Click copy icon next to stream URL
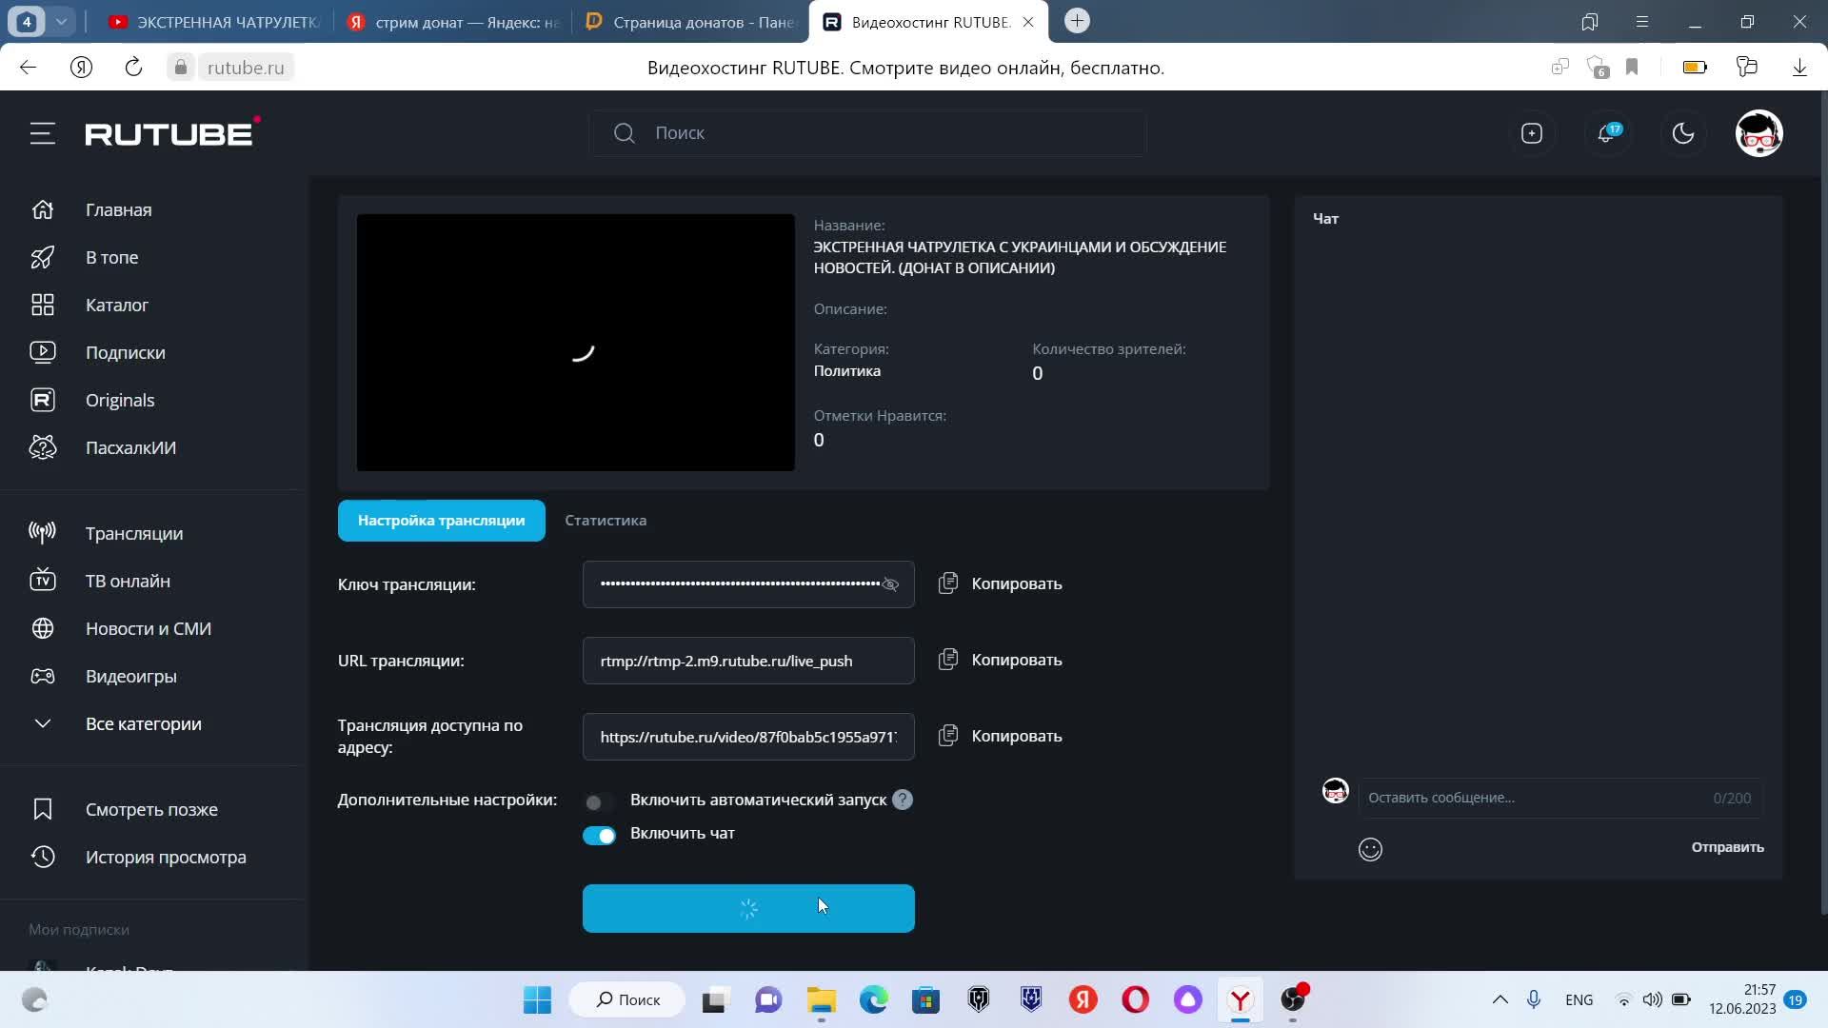Screen dimensions: 1828x1028 pyautogui.click(x=948, y=660)
